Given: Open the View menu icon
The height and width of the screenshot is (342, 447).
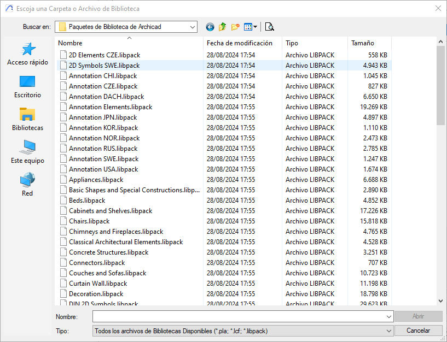Looking at the screenshot, I should click(x=250, y=27).
